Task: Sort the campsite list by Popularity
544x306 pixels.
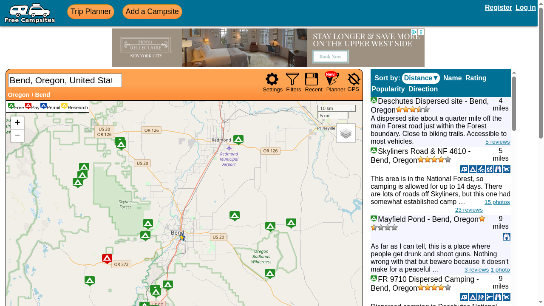Action: [x=388, y=89]
